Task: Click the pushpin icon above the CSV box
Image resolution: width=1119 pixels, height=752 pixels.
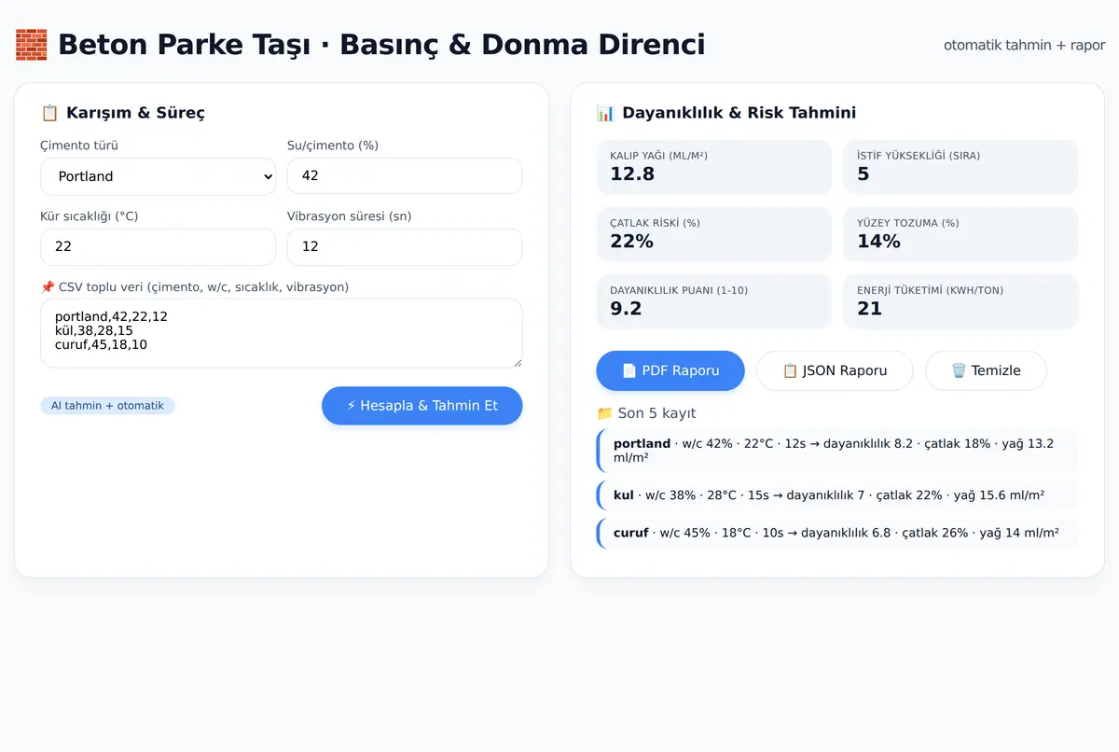Action: tap(48, 287)
